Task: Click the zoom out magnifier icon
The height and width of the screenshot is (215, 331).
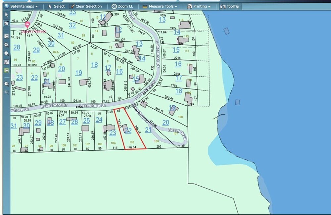Action: [x=6, y=53]
